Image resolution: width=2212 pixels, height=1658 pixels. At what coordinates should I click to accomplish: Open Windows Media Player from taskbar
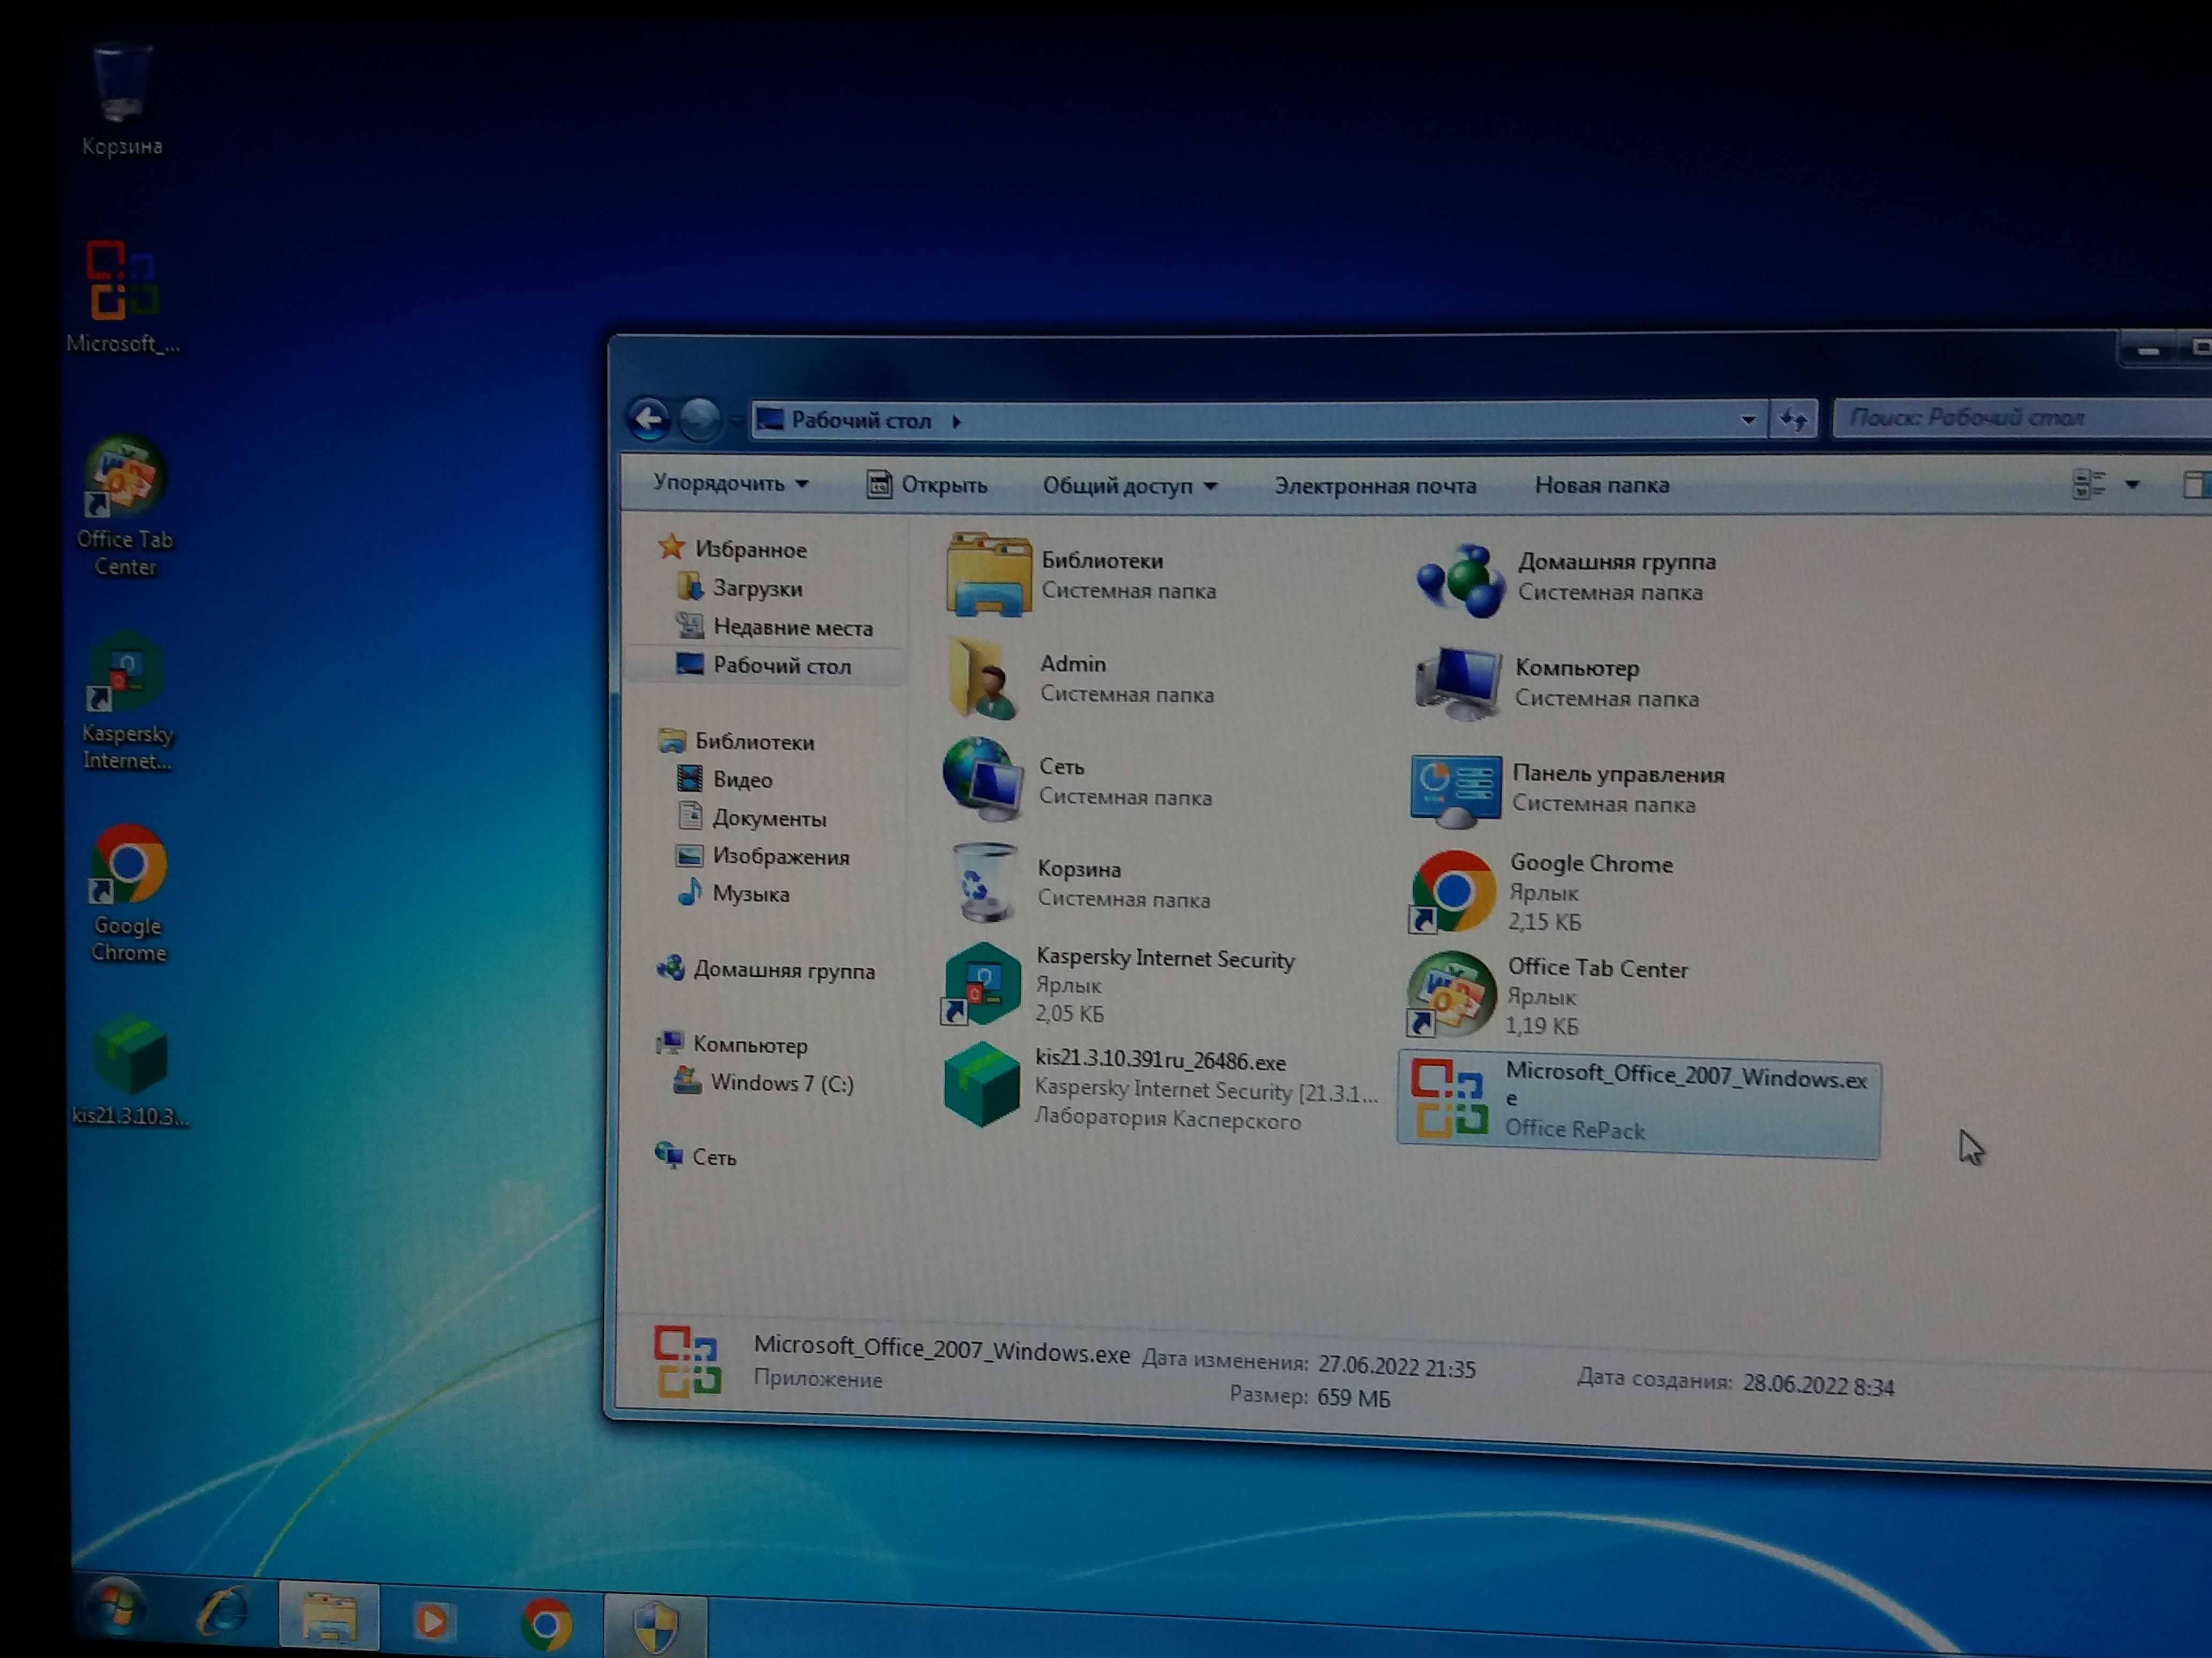[x=433, y=1621]
